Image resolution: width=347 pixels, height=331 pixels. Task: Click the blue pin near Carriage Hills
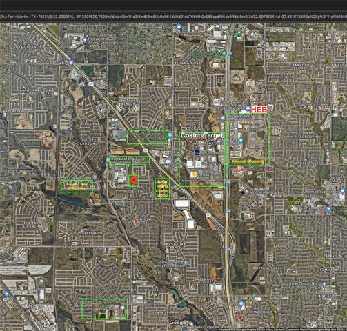click(x=241, y=303)
